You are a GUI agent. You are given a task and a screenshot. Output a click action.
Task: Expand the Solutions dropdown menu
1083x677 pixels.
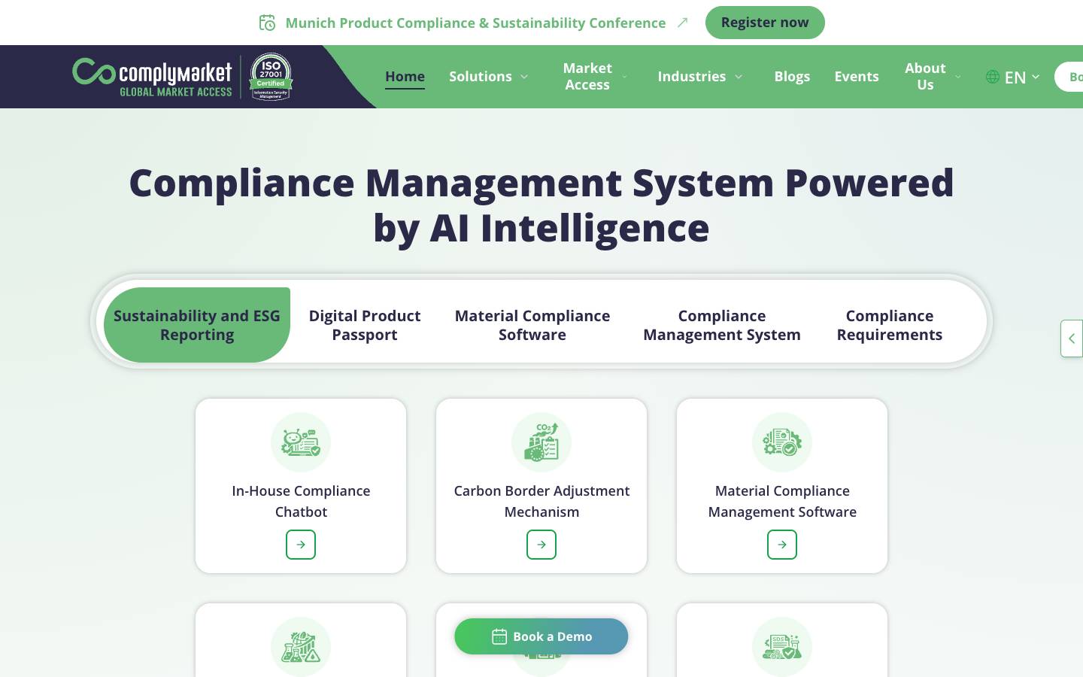[489, 77]
